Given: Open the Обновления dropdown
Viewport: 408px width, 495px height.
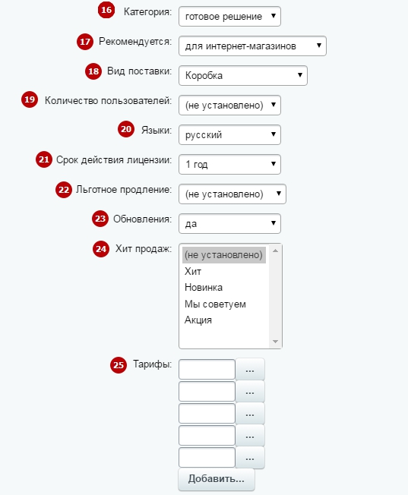Looking at the screenshot, I should click(229, 223).
